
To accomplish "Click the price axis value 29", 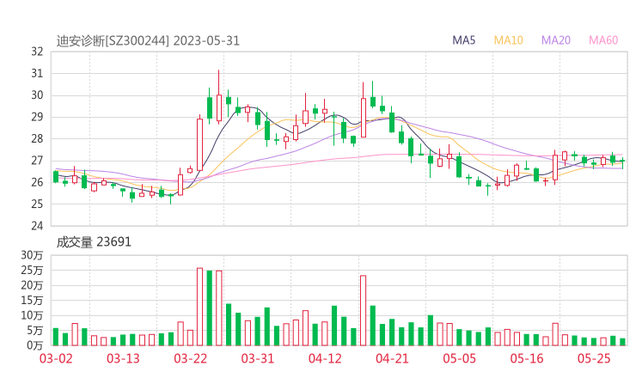I will click(x=37, y=117).
